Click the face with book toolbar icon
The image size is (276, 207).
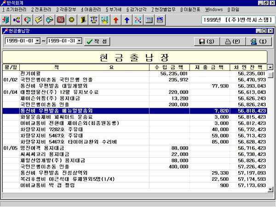coord(50,20)
